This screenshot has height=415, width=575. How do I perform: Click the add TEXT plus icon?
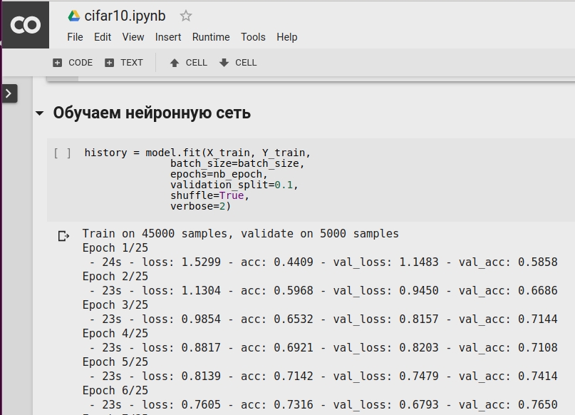(x=109, y=63)
